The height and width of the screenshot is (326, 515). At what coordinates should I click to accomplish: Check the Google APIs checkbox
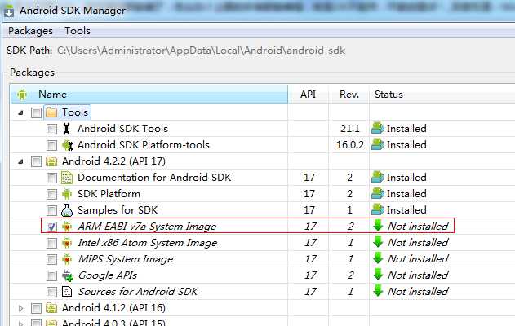[x=51, y=275]
